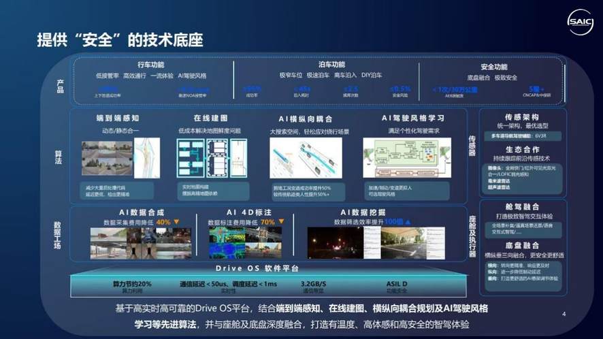Select the 舱驾融合 section heading
Screen dimensions: 603x339
coord(522,206)
